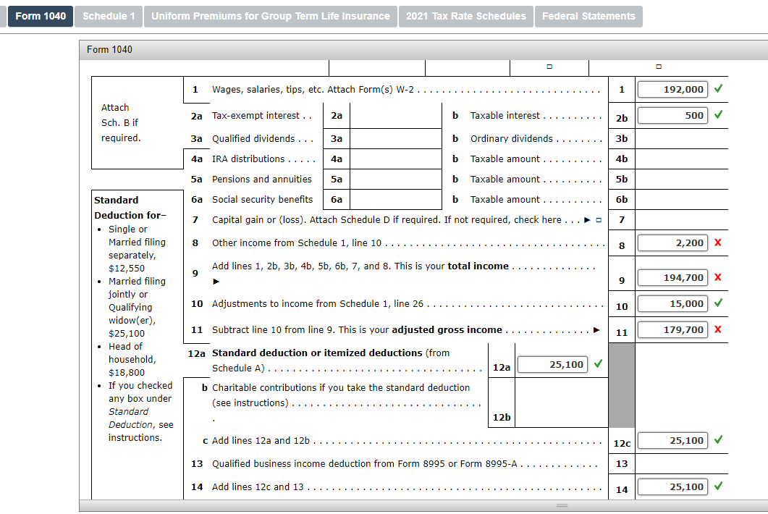Grab the resize handle at panel bottom
768x514 pixels.
pyautogui.click(x=562, y=505)
